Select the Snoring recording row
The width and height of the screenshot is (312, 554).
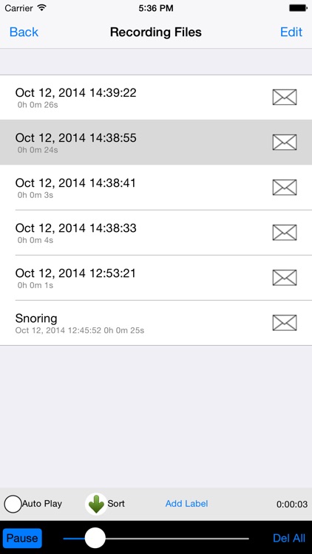[x=156, y=323]
